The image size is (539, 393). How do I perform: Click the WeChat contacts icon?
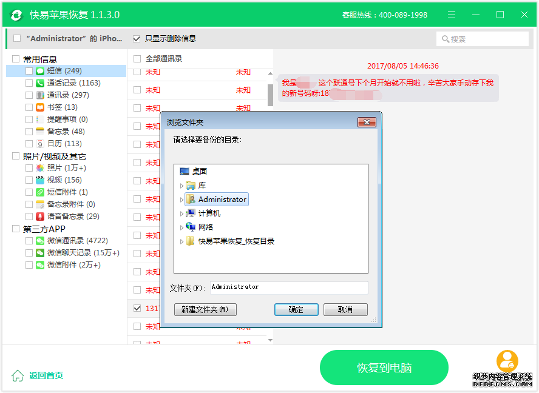pyautogui.click(x=40, y=241)
